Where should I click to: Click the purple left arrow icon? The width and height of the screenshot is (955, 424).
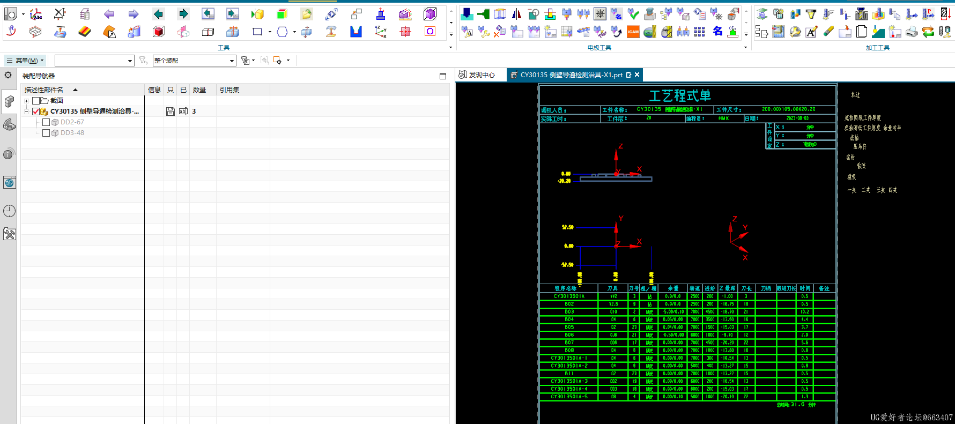pos(109,14)
